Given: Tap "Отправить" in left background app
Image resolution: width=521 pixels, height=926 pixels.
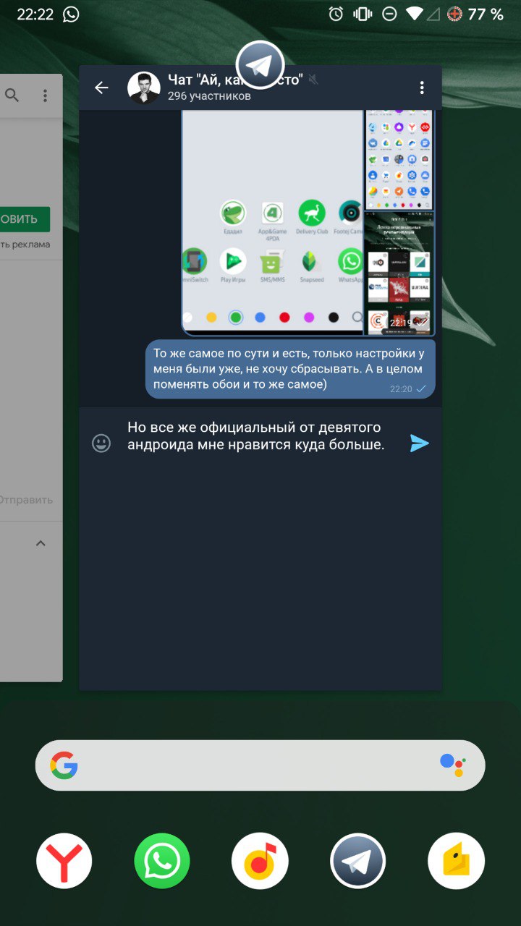Looking at the screenshot, I should (x=26, y=500).
